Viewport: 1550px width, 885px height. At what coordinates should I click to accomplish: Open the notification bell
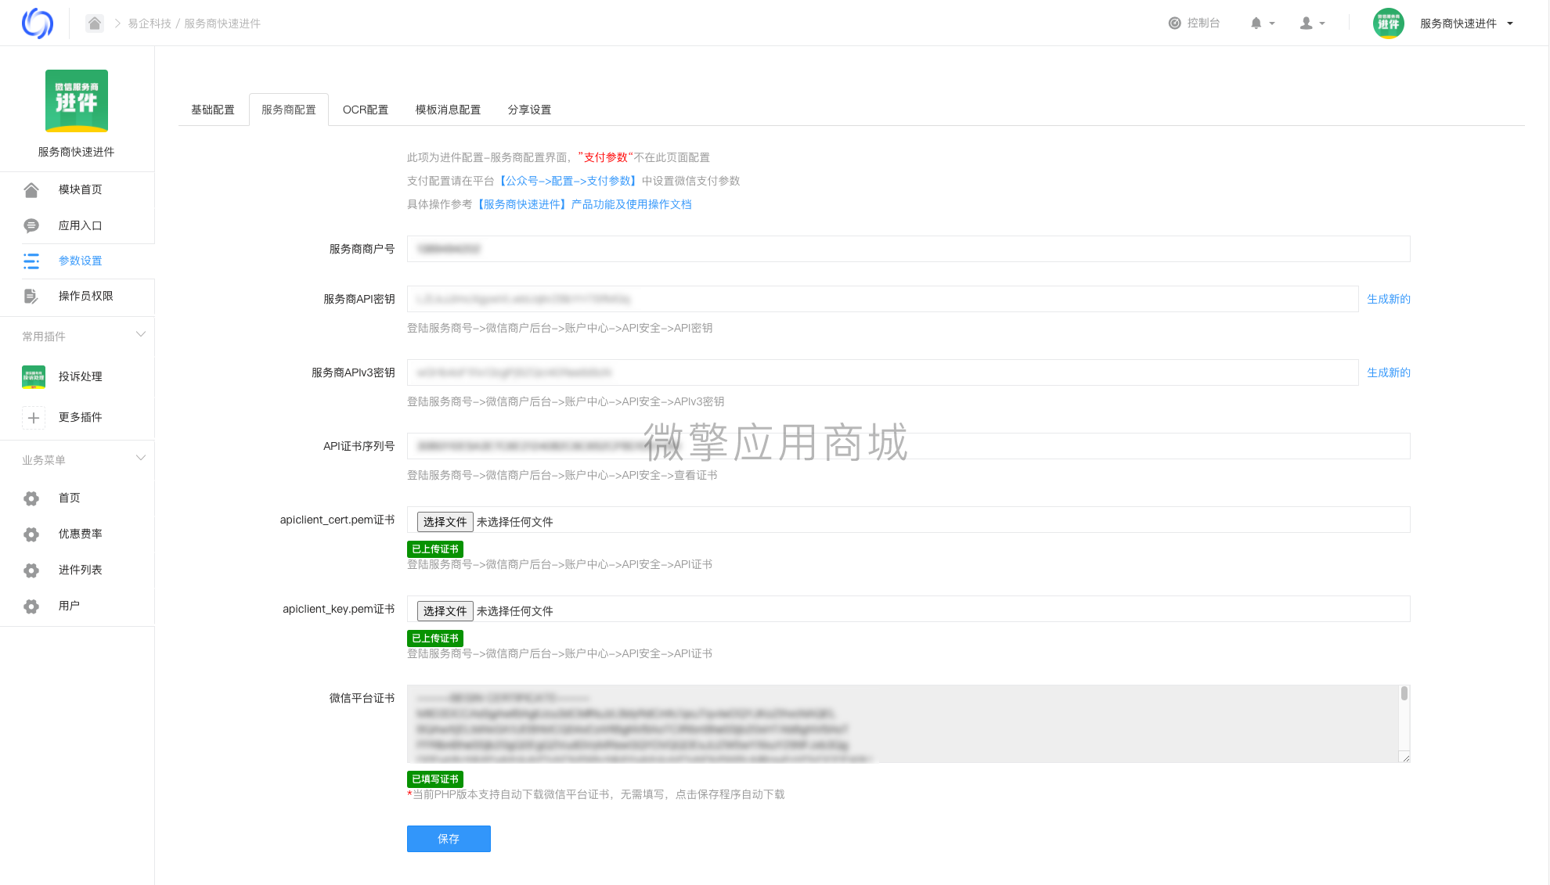click(1257, 23)
